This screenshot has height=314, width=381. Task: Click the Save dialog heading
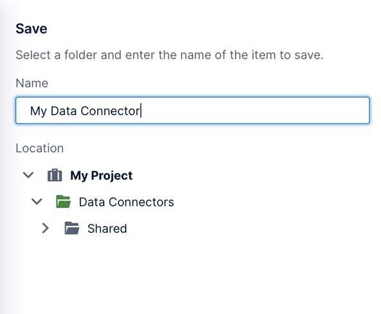(32, 29)
